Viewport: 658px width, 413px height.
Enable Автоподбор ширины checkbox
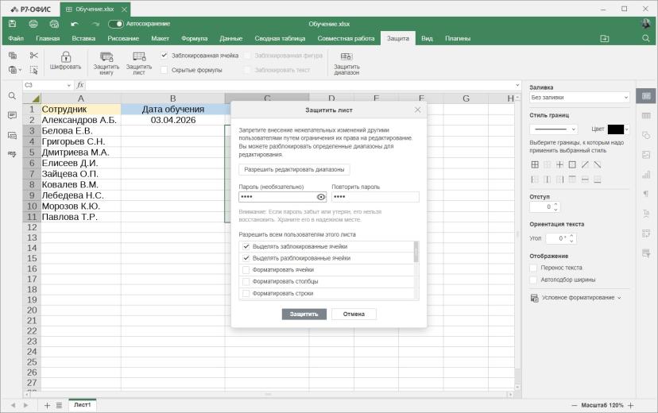click(533, 280)
